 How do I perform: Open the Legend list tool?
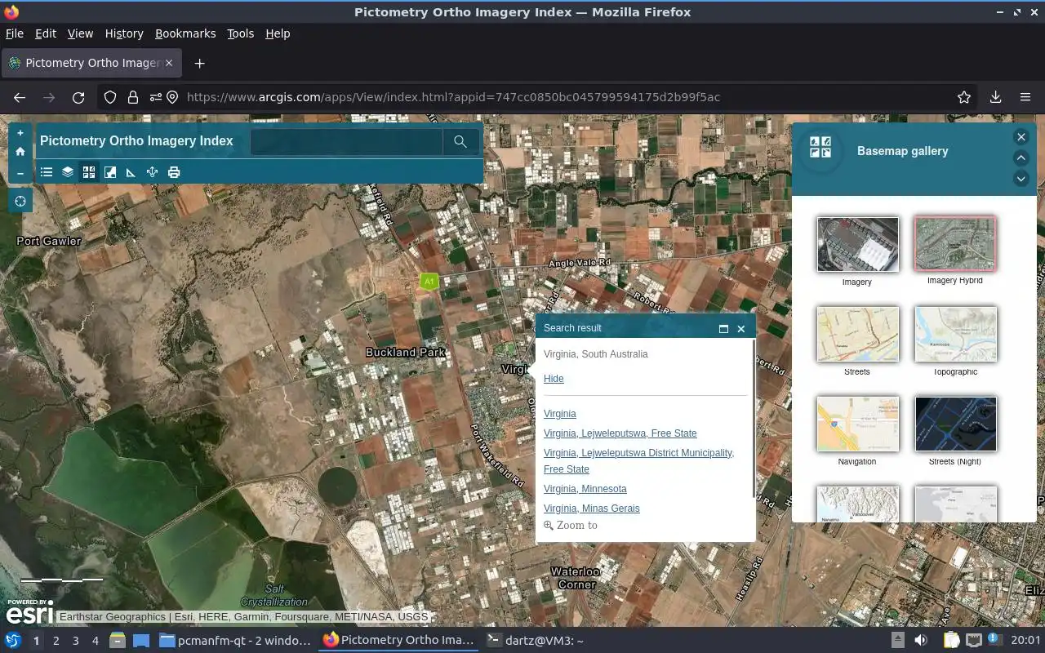click(47, 172)
